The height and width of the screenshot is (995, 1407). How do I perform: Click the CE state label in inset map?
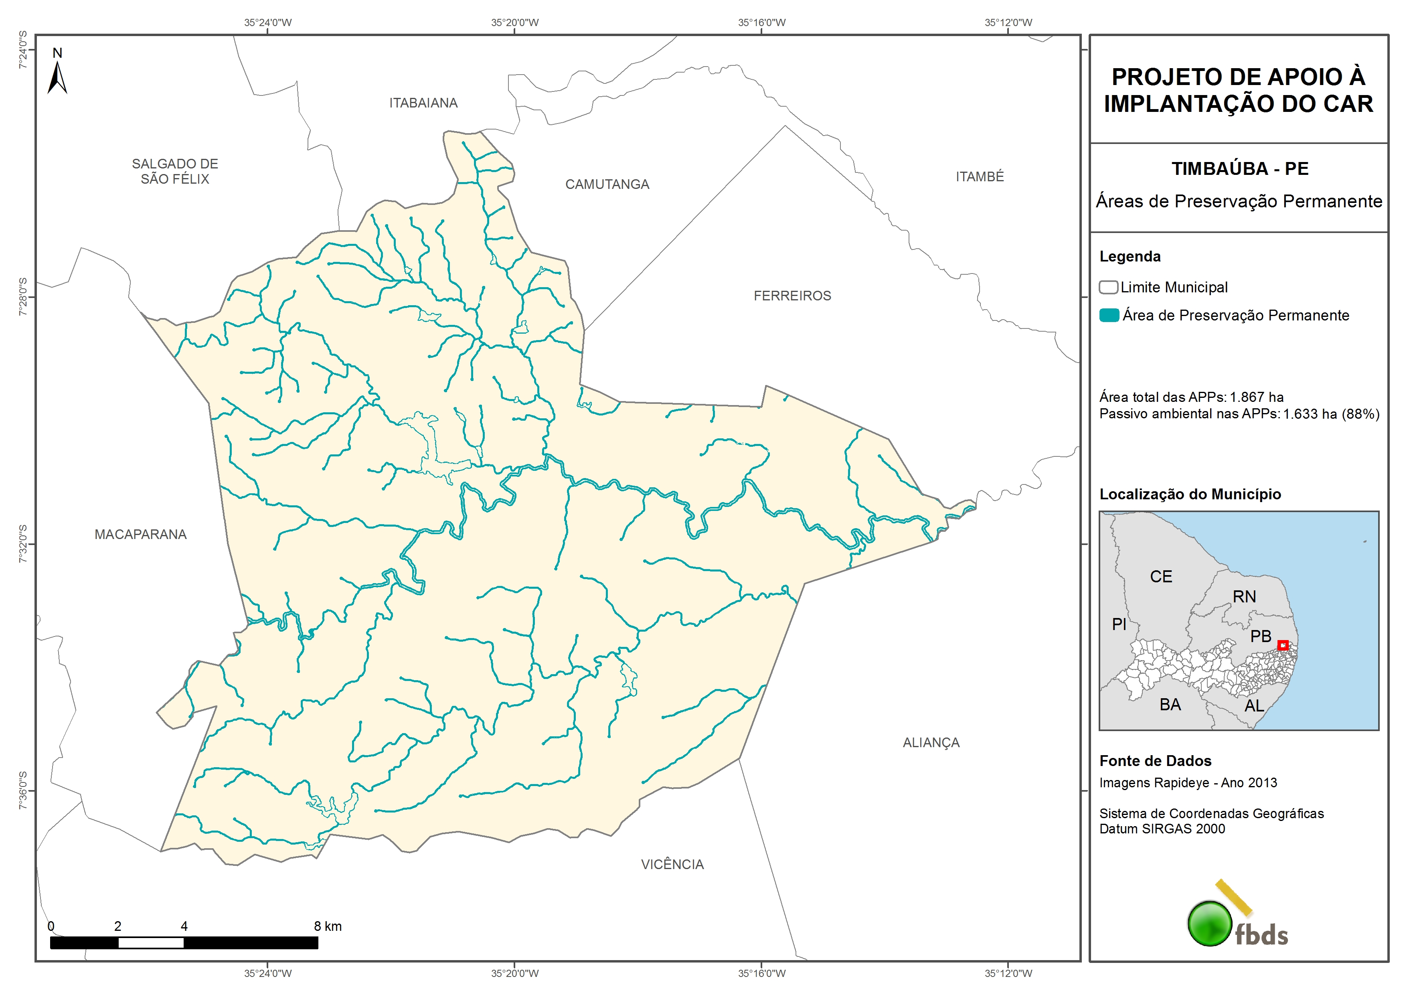click(1161, 577)
